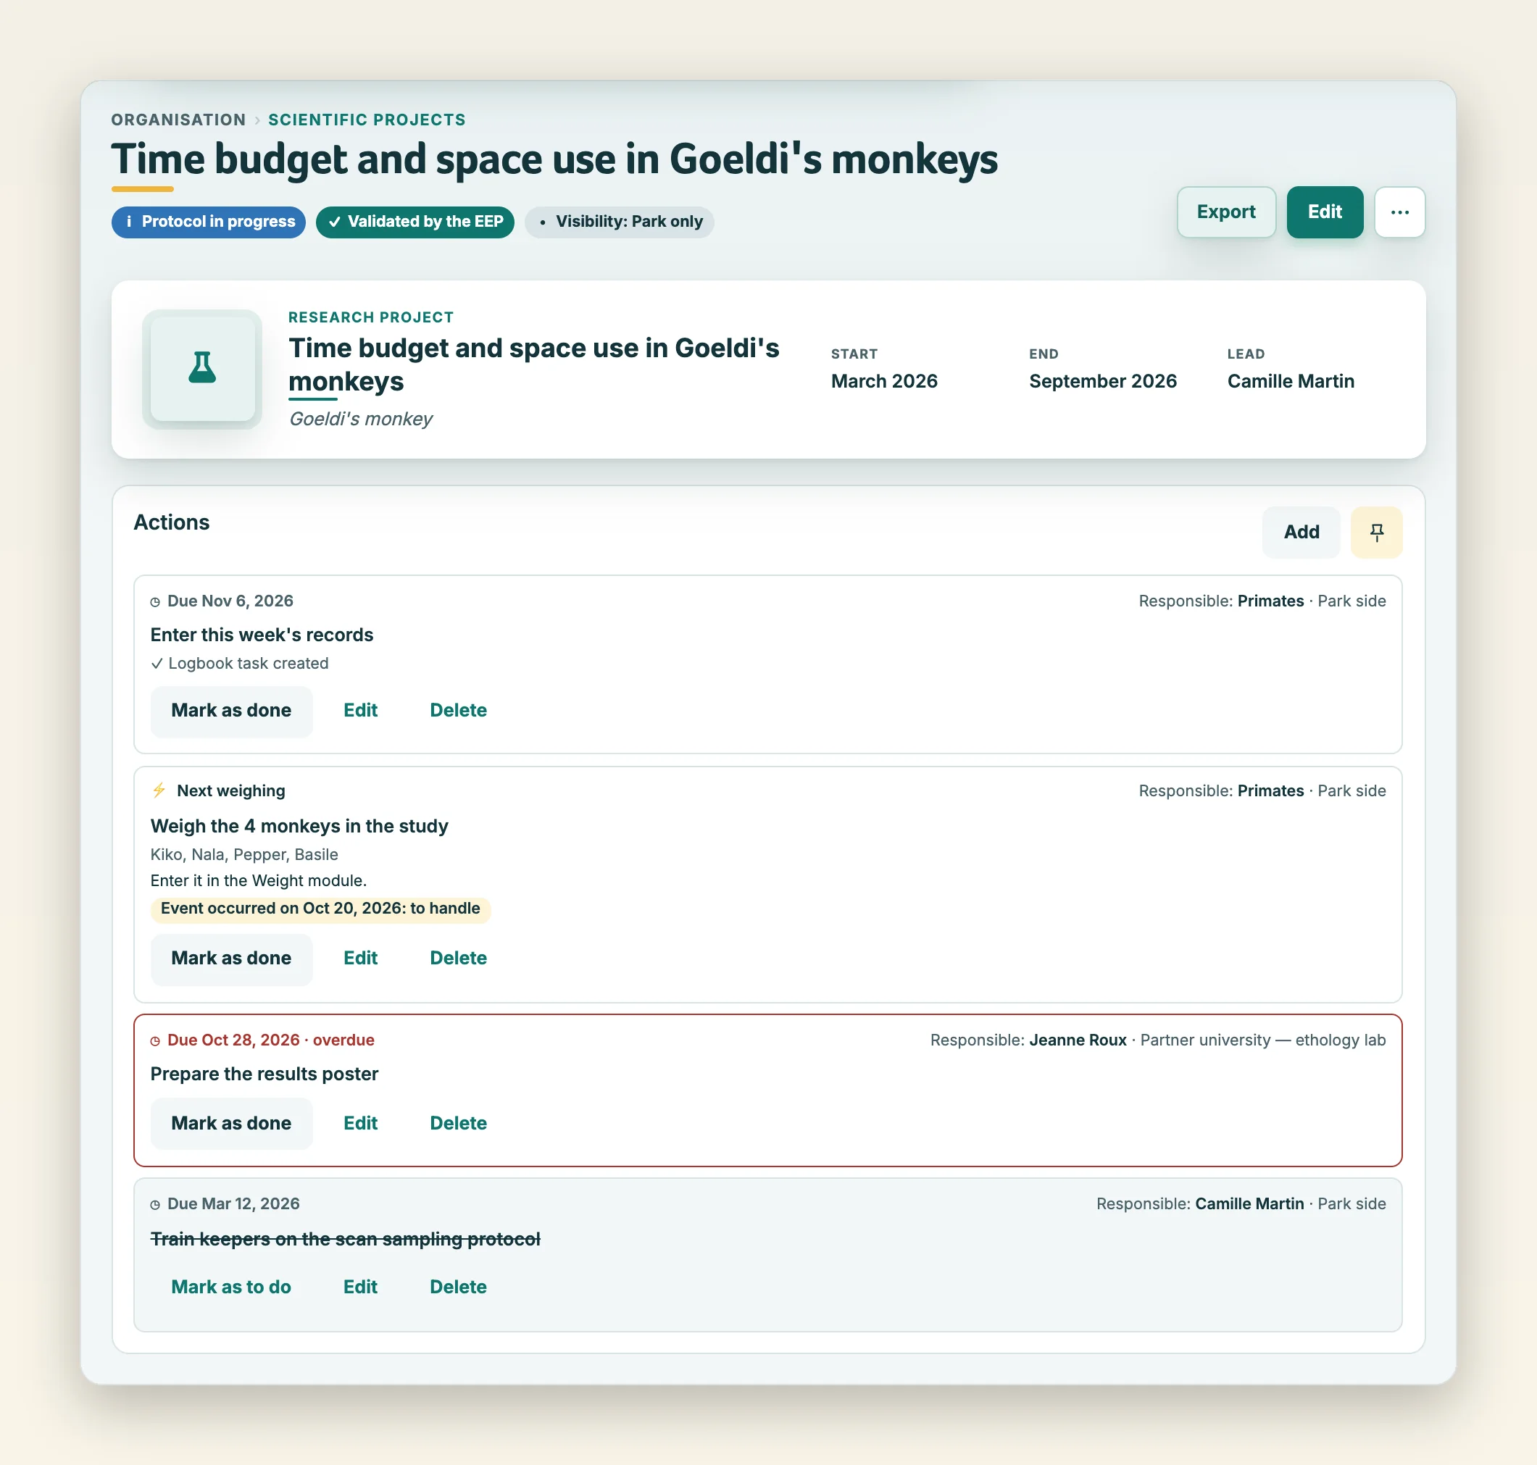Click 'Enter it in the Weight module.' text
Image resolution: width=1537 pixels, height=1465 pixels.
click(259, 881)
